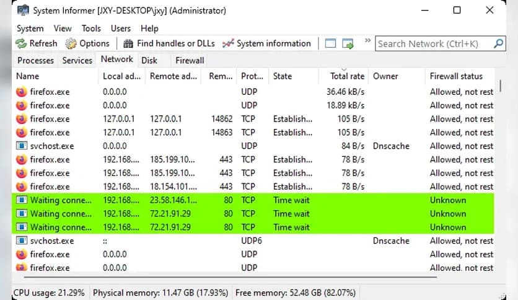Sort by Name column header
The image size is (518, 300).
pos(55,76)
